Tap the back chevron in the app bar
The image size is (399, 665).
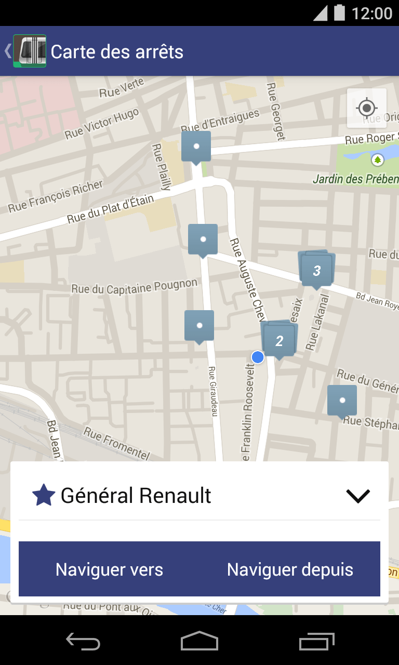tap(7, 51)
